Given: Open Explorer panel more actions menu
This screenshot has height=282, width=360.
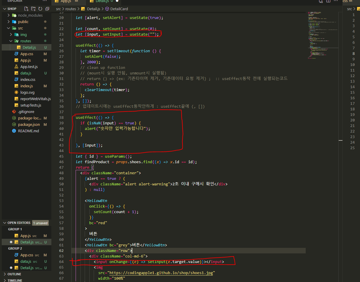Looking at the screenshot, I should (x=45, y=1).
